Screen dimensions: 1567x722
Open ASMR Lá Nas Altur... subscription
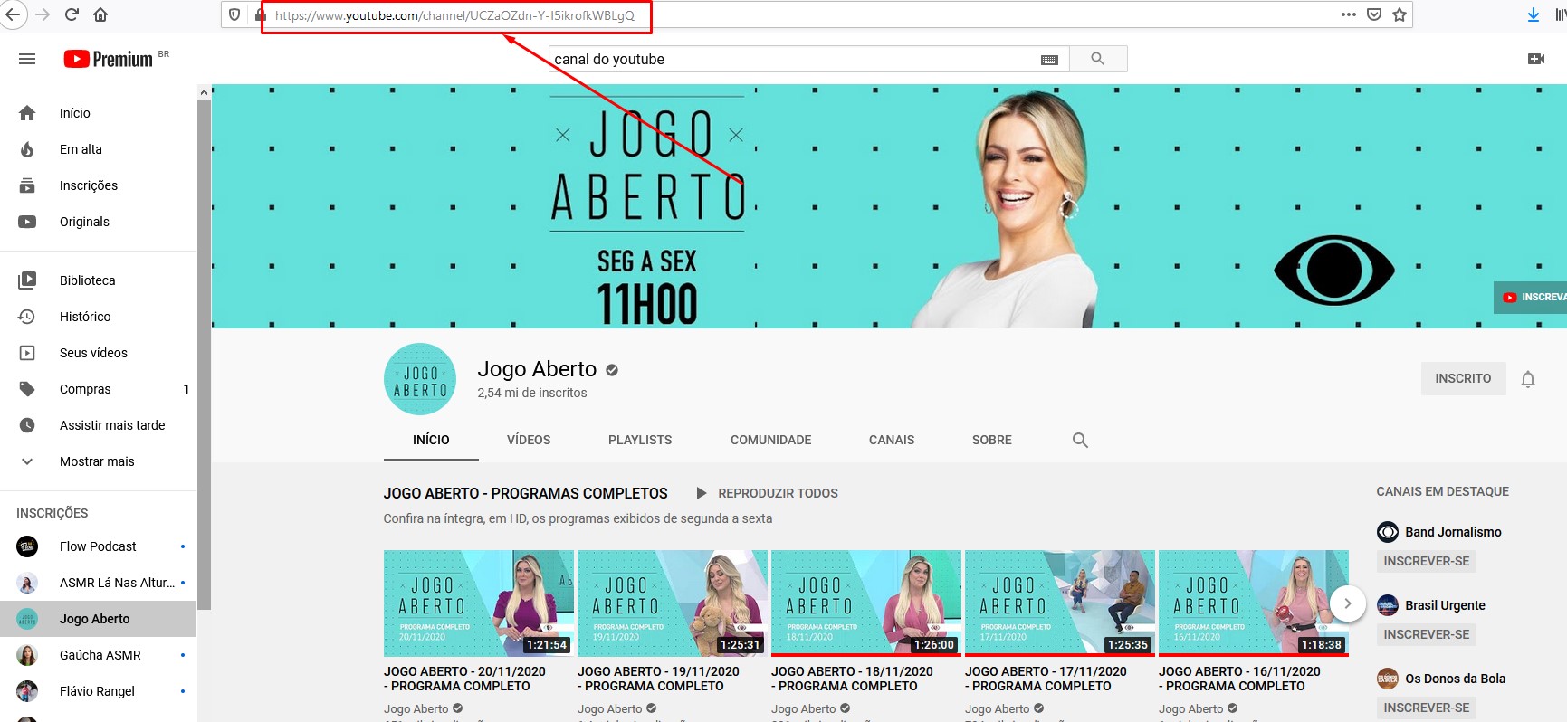[98, 583]
